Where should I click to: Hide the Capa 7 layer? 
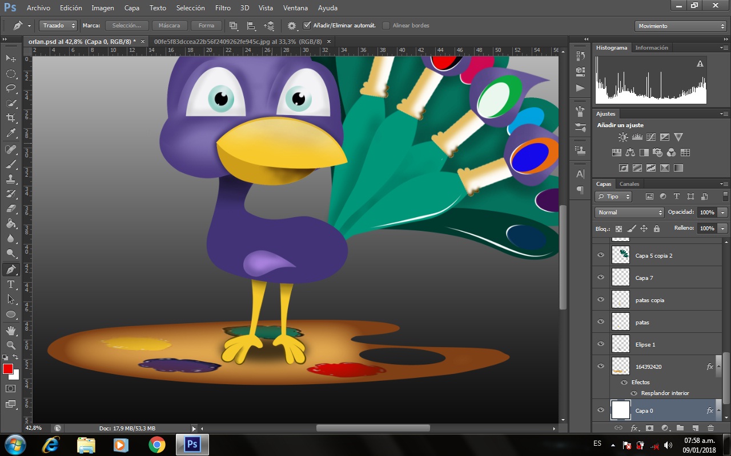click(x=600, y=278)
